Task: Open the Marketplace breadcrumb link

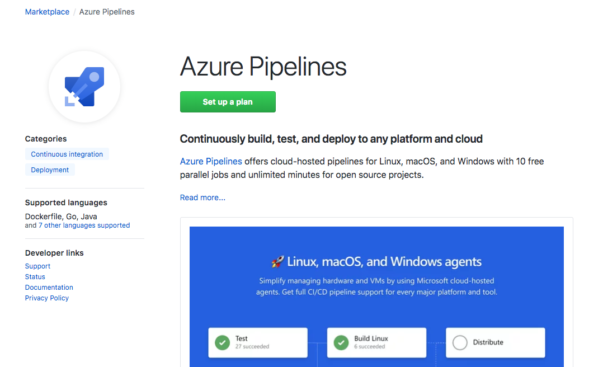Action: point(47,12)
